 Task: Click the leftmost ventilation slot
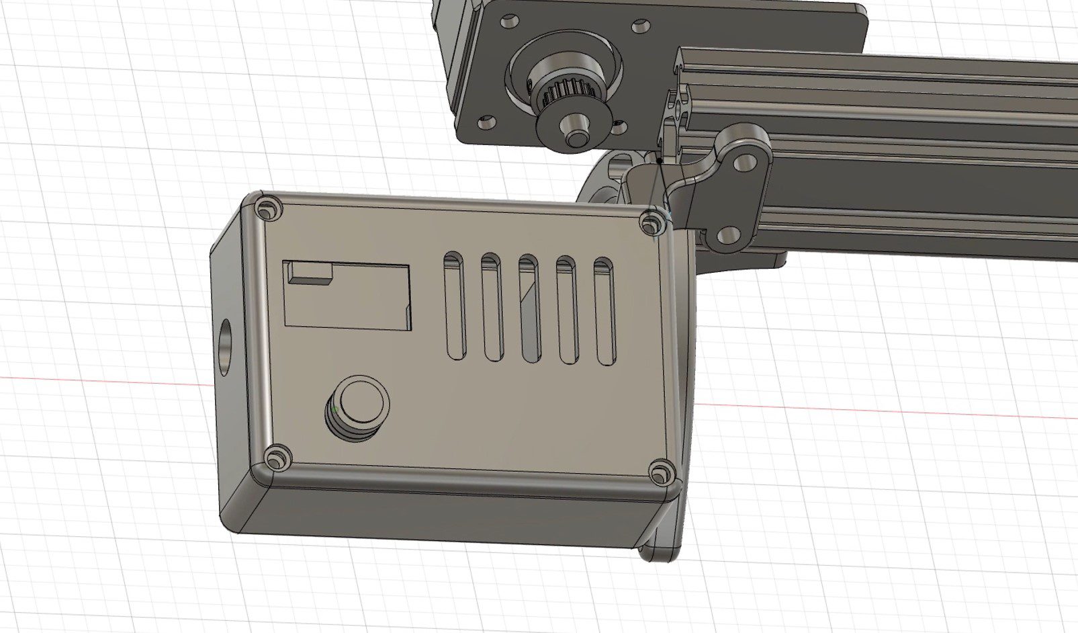click(x=455, y=306)
